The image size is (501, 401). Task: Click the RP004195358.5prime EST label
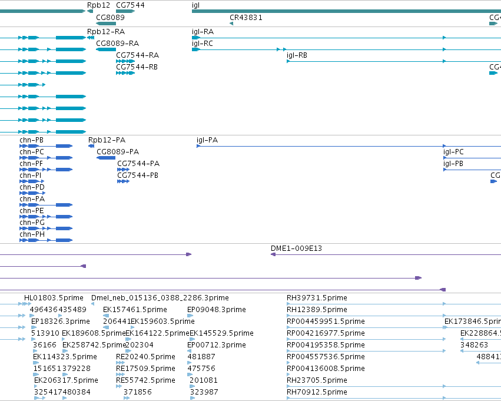tap(326, 346)
